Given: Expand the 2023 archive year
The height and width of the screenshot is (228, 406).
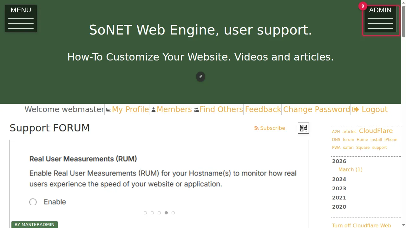Looking at the screenshot, I should (339, 188).
